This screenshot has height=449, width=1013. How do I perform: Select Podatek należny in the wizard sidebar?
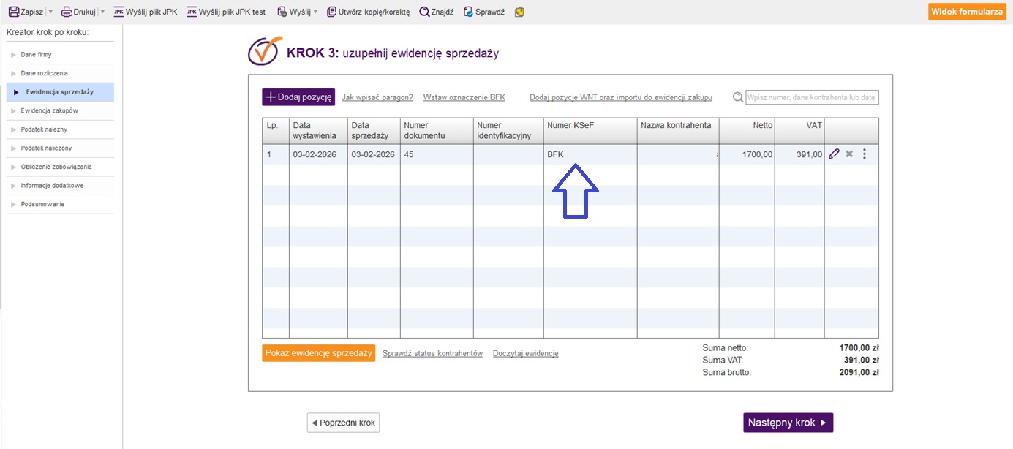coord(46,129)
